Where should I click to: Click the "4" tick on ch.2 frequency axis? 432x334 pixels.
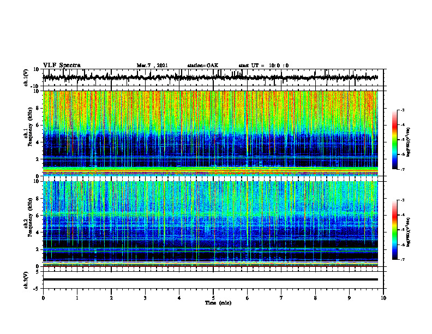coord(38,232)
